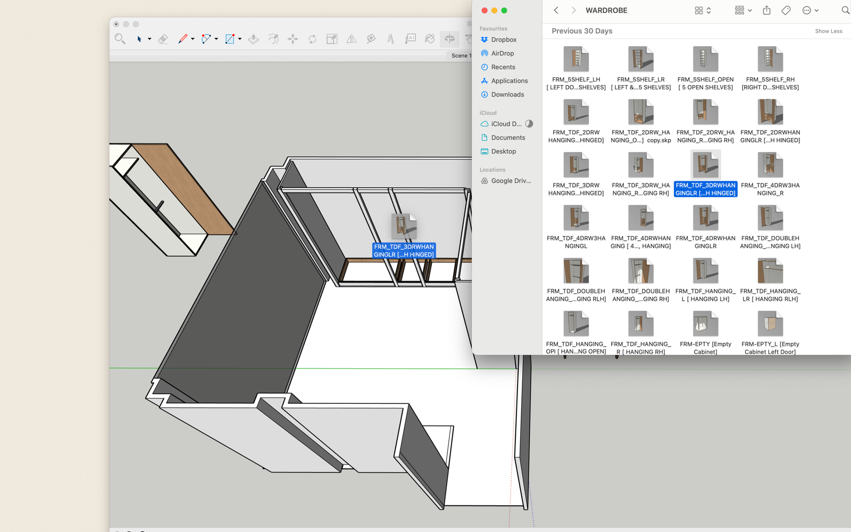
Task: Select FRM_TDF_HANGING_OPI [HAN...NG OPEN] file
Action: 576,324
